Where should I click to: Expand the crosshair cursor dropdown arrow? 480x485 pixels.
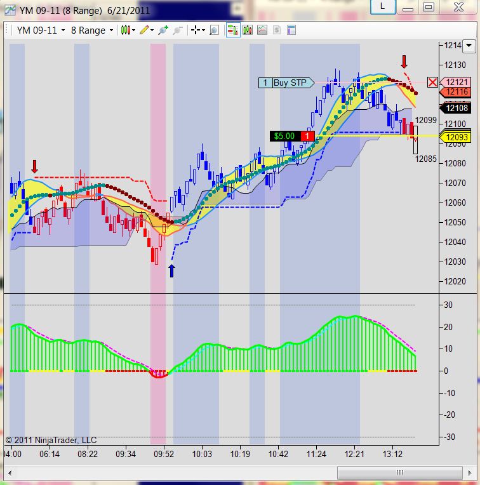(x=203, y=30)
